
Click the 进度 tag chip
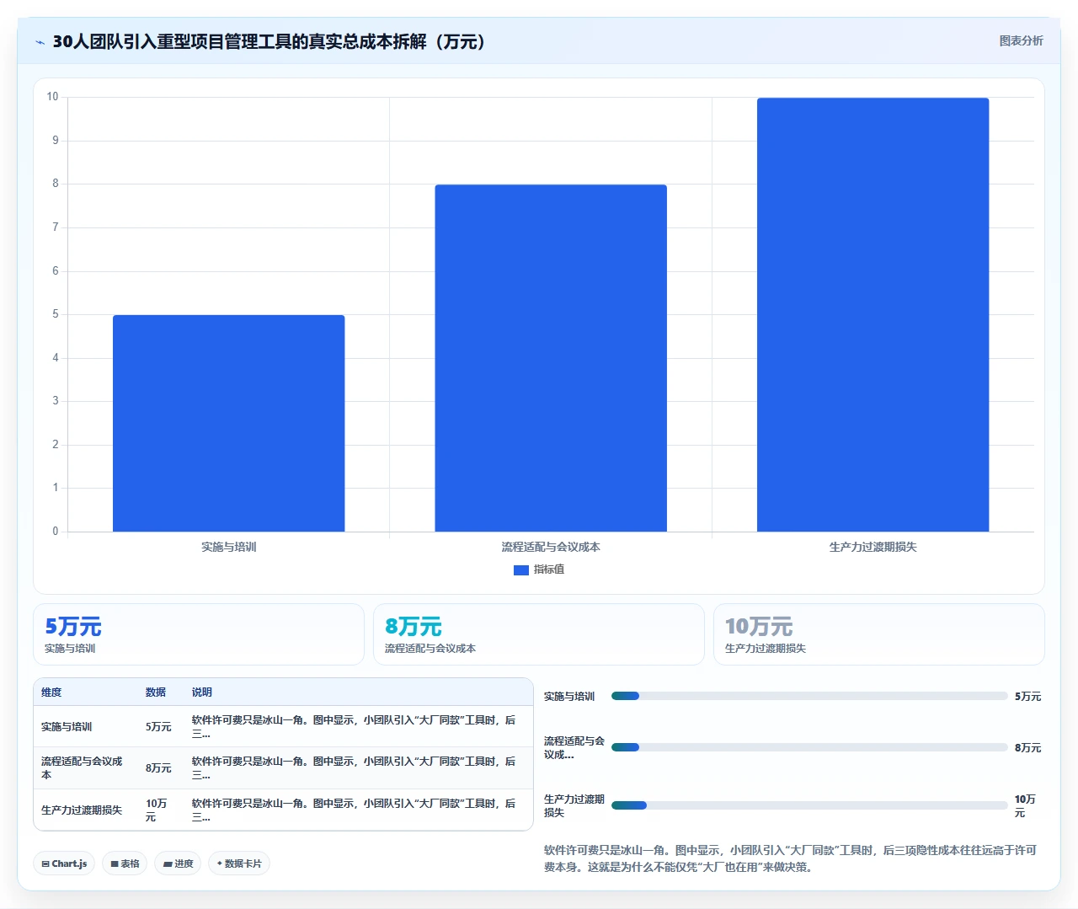178,864
